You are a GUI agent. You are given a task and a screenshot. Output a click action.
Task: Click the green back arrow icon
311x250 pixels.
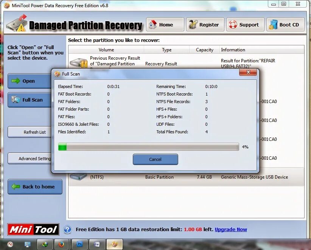16,187
